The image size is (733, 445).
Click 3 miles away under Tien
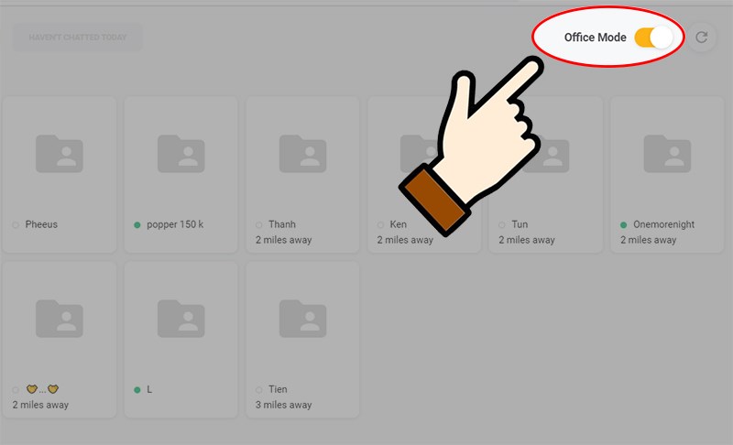point(283,405)
